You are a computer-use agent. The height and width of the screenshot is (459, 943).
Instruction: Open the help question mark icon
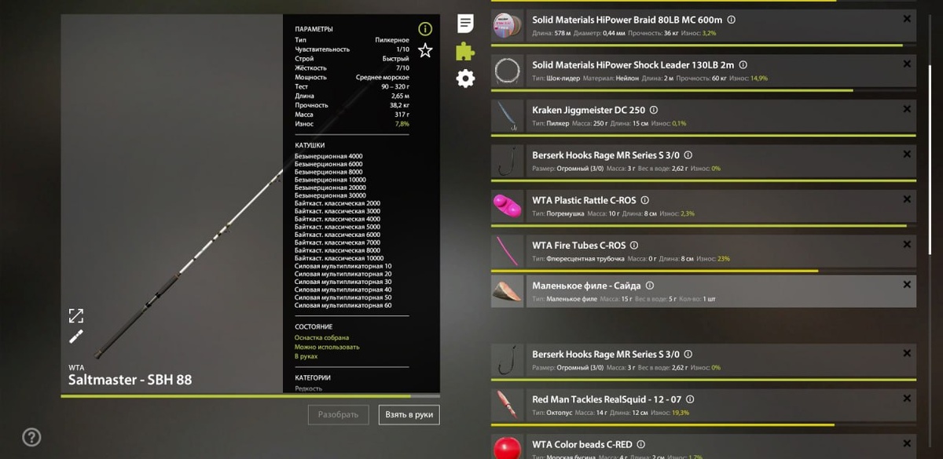point(31,437)
